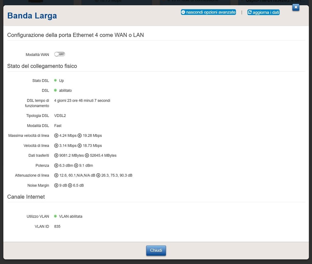Screen dimensions: 312x264
Task: Close the Banda Larga dialog with X
Action: coord(296,7)
